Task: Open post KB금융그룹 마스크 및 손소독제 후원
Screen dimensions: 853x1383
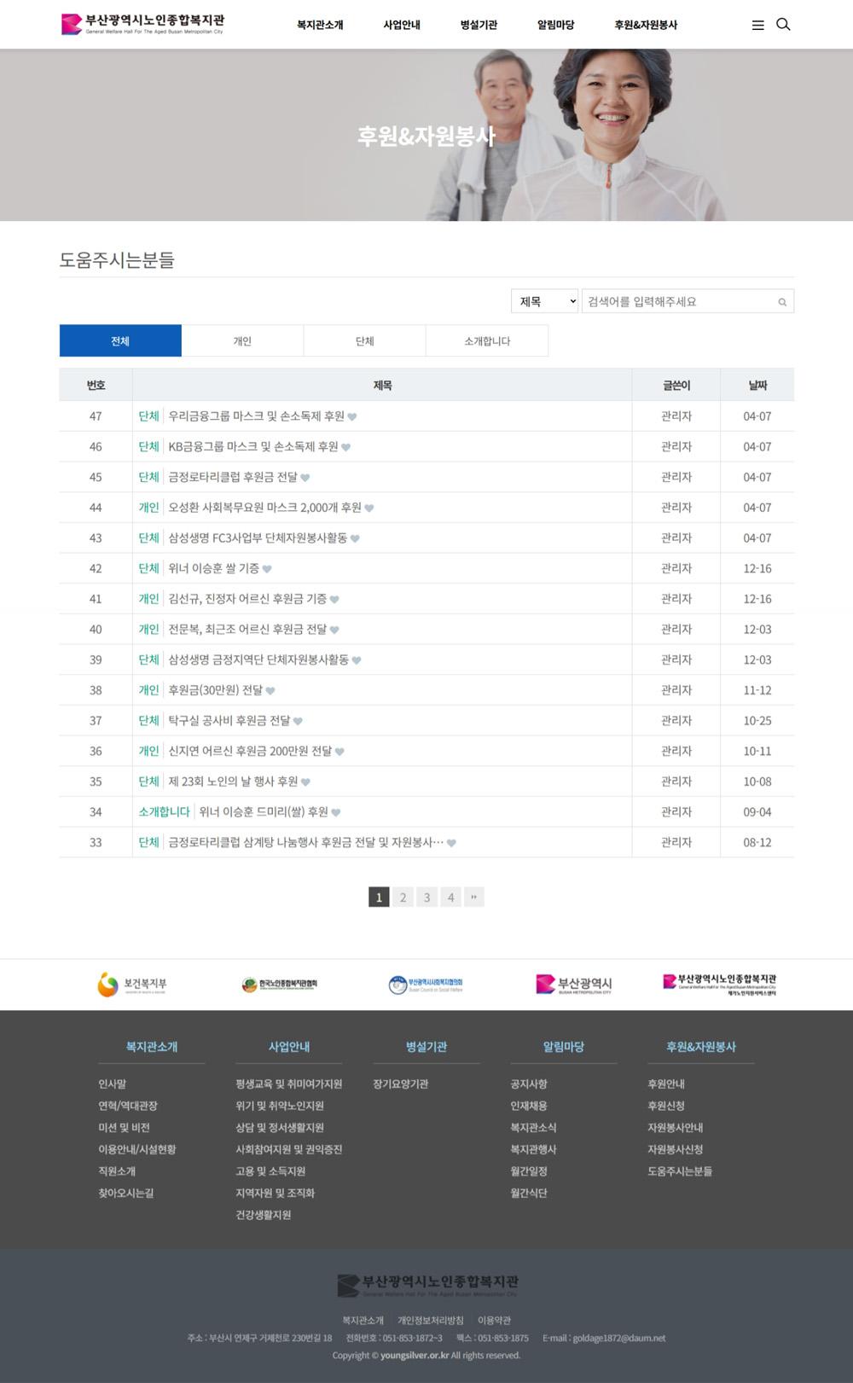Action: pyautogui.click(x=253, y=446)
